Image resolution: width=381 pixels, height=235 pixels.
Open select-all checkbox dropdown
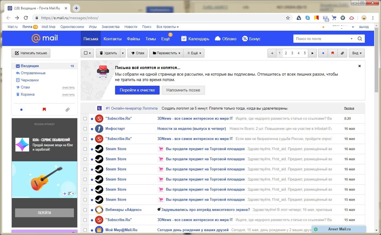tap(87, 53)
